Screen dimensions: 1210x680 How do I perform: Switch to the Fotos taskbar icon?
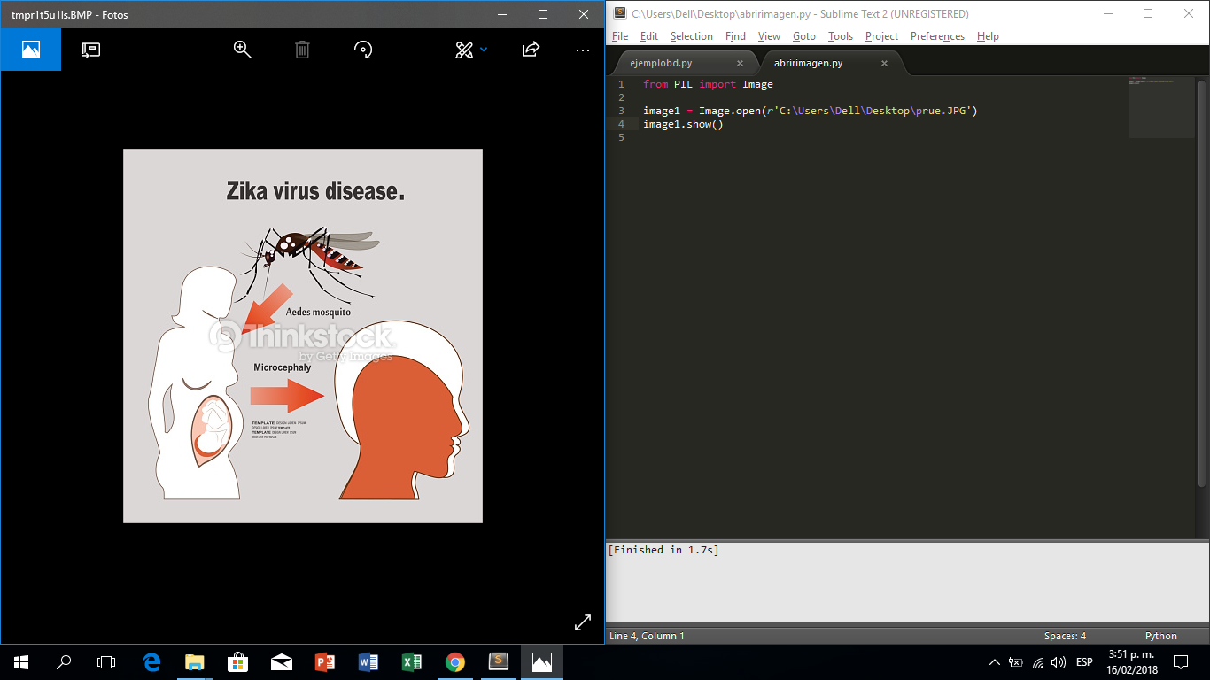pyautogui.click(x=542, y=661)
